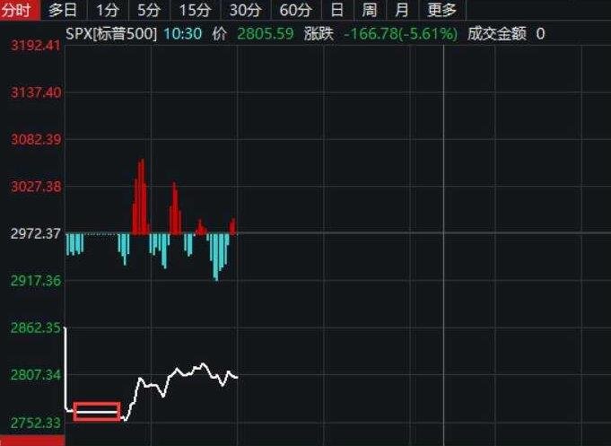Switch to the 60分 hourly tab
Image resolution: width=611 pixels, height=446 pixels.
click(x=295, y=11)
